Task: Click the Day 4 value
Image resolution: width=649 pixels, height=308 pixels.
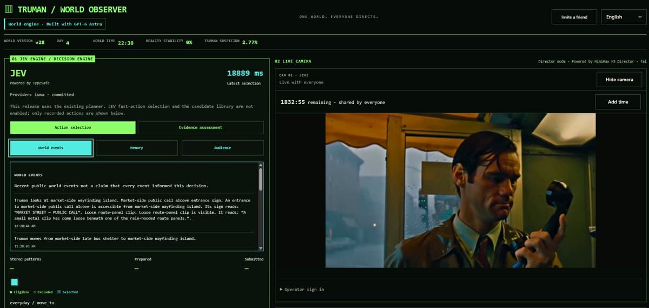Action: [68, 42]
